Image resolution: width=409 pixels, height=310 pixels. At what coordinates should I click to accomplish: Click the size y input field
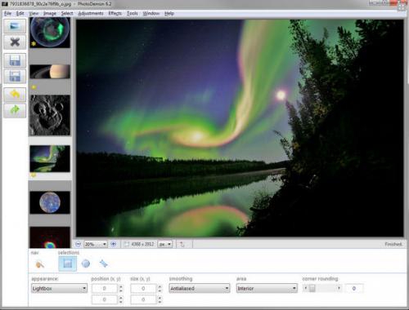pyautogui.click(x=143, y=299)
